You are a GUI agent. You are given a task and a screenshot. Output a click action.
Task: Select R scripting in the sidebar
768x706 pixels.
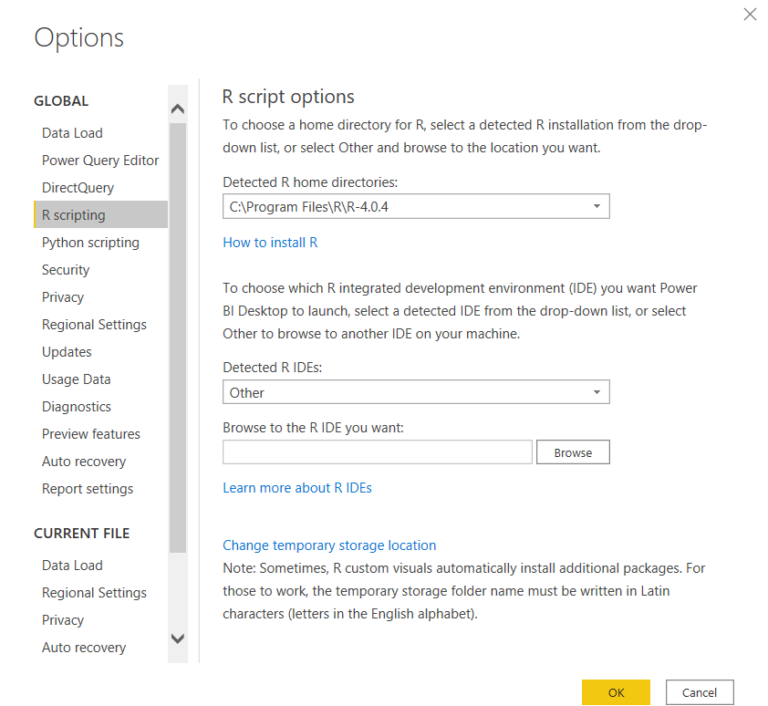(x=101, y=214)
